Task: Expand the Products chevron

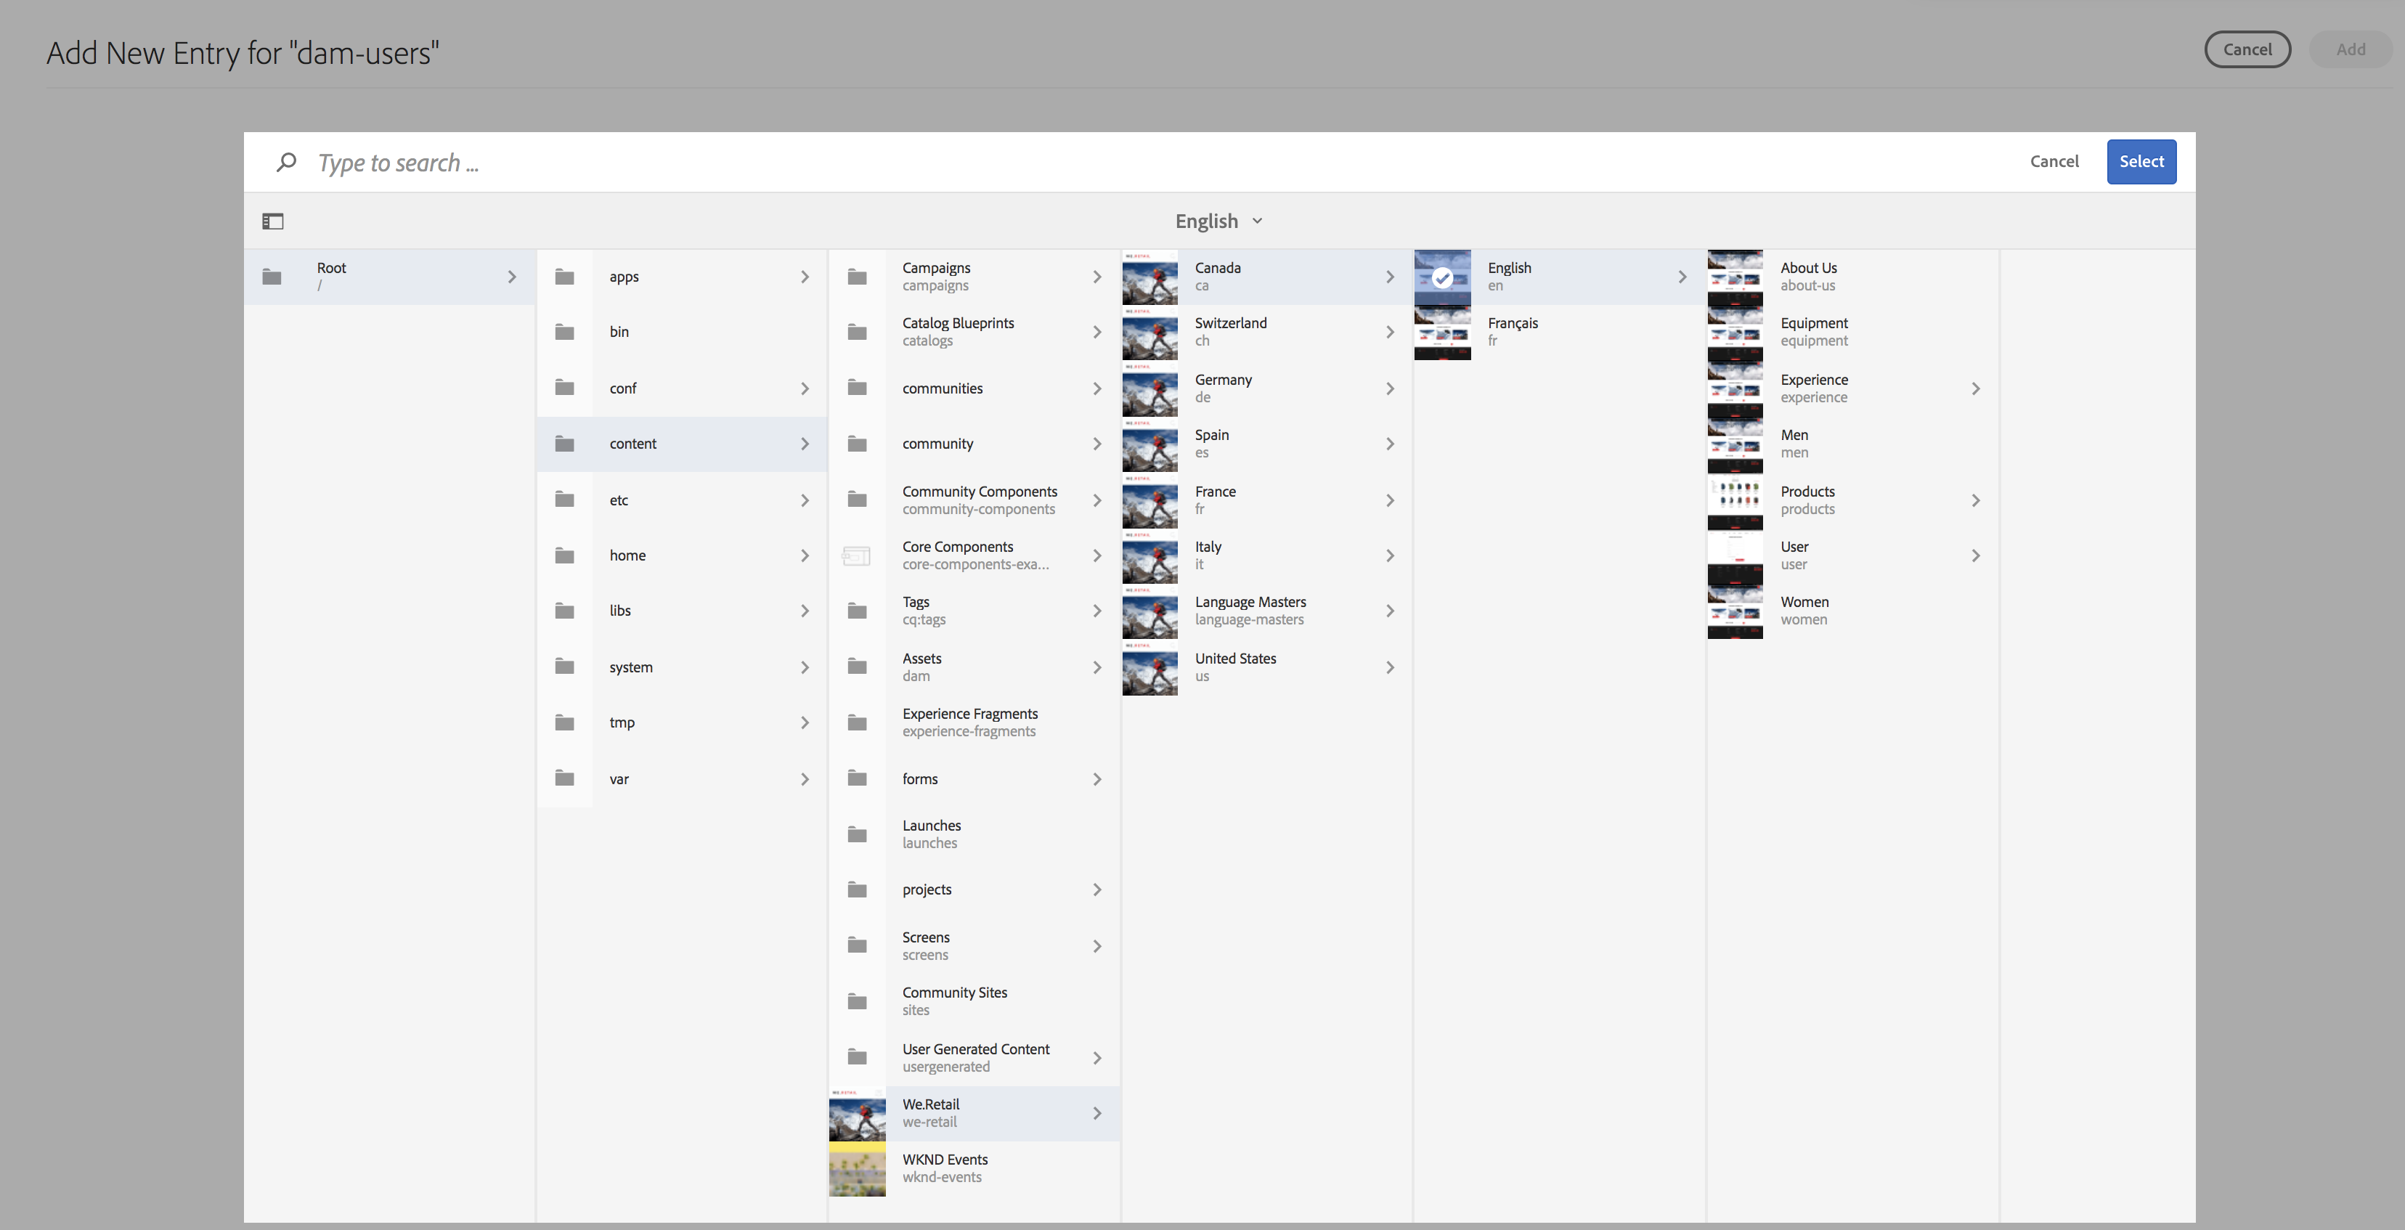Action: click(x=1976, y=500)
